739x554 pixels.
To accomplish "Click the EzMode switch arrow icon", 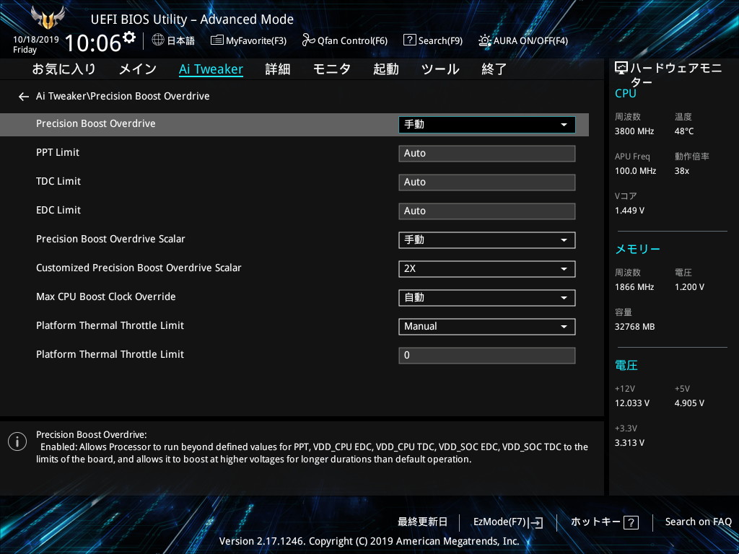I will click(x=536, y=522).
